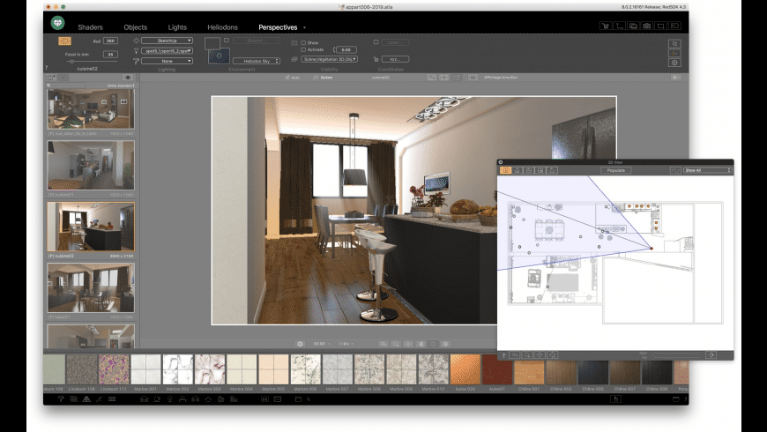Open the Show All dropdown in 2D View

pos(707,170)
